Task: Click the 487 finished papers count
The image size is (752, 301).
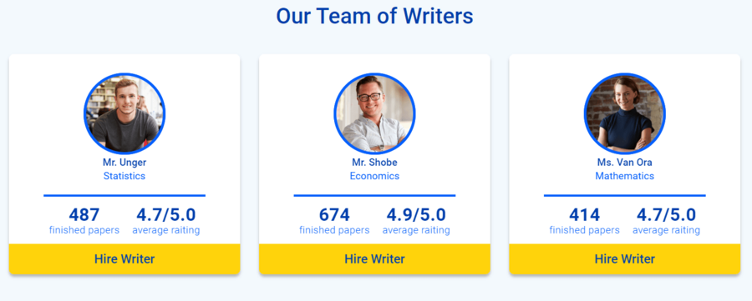Action: [x=84, y=215]
